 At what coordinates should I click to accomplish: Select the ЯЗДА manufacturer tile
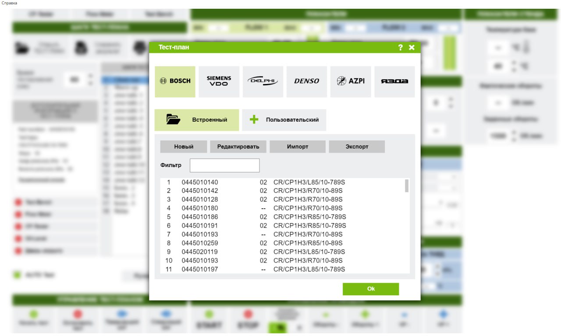[x=394, y=81]
